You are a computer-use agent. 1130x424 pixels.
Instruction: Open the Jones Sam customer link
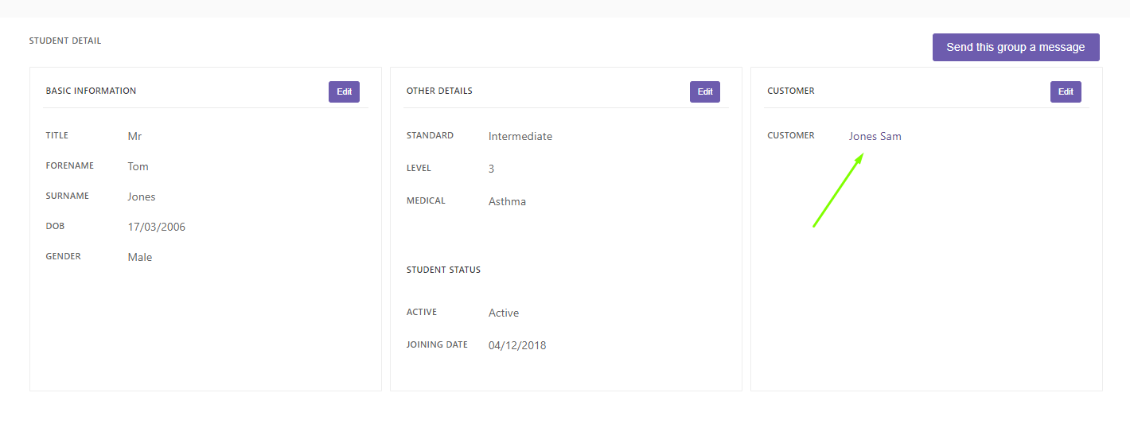tap(875, 136)
